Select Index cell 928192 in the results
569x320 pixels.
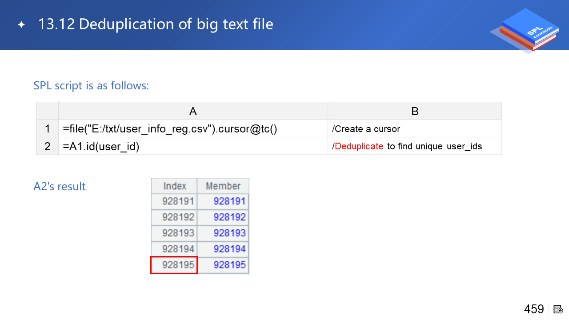tap(178, 217)
